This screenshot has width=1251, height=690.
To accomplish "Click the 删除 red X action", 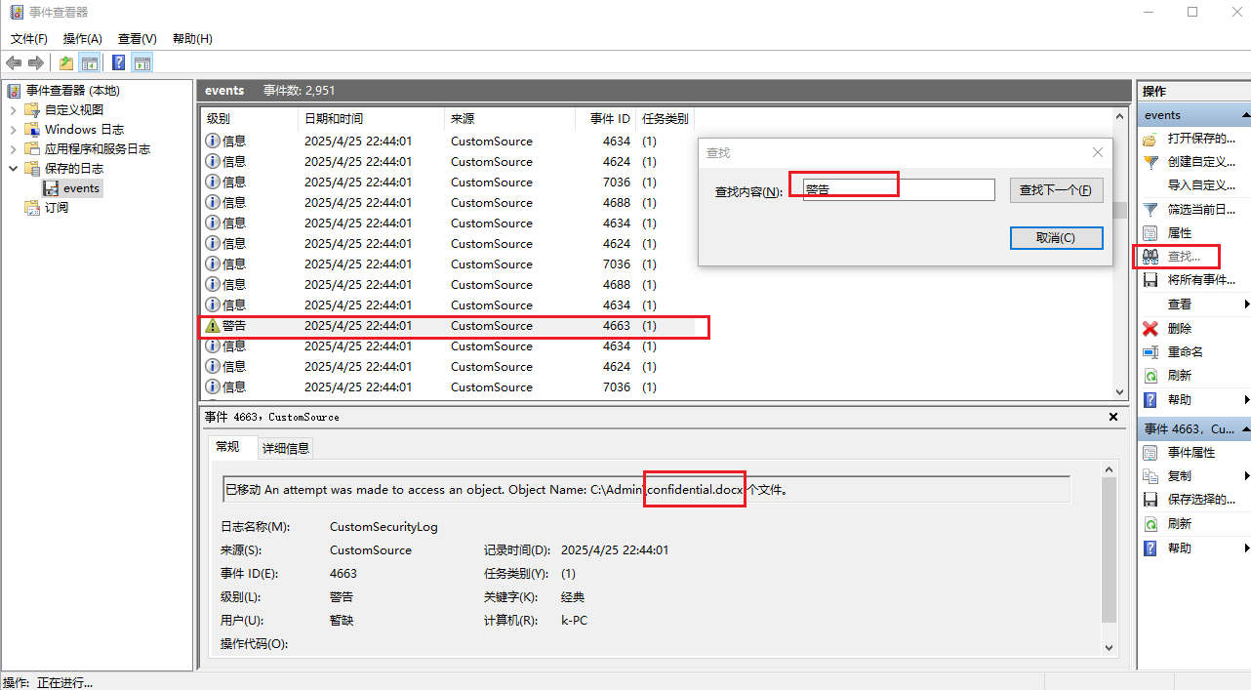I will click(x=1179, y=328).
